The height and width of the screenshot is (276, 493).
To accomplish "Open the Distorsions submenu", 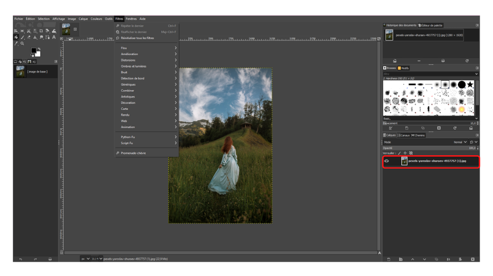I will point(146,60).
